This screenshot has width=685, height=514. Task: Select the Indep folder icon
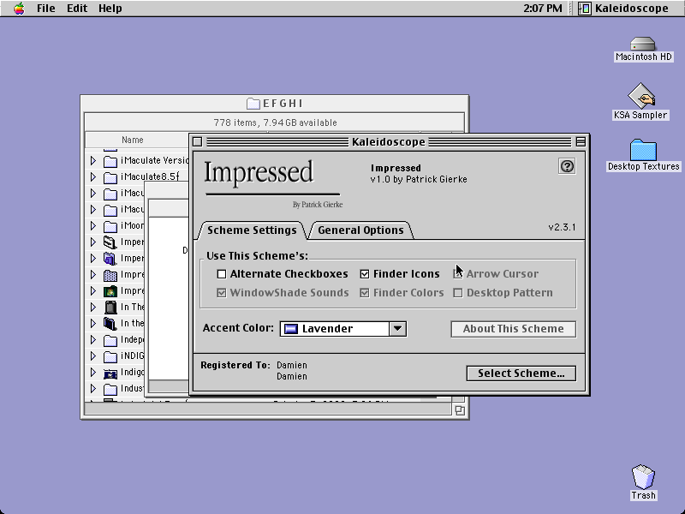(x=110, y=340)
